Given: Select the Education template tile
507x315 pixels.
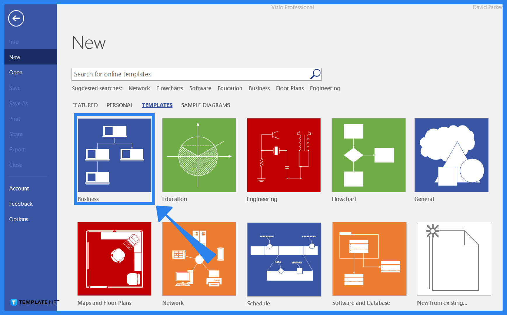Looking at the screenshot, I should point(199,155).
